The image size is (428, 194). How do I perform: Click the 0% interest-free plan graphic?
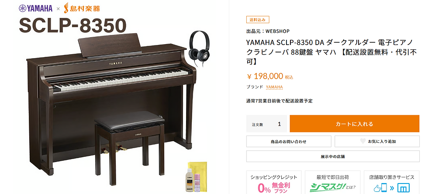click(x=274, y=188)
